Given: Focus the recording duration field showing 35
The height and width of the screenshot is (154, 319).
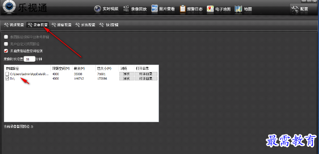Looking at the screenshot, I should pyautogui.click(x=30, y=59).
